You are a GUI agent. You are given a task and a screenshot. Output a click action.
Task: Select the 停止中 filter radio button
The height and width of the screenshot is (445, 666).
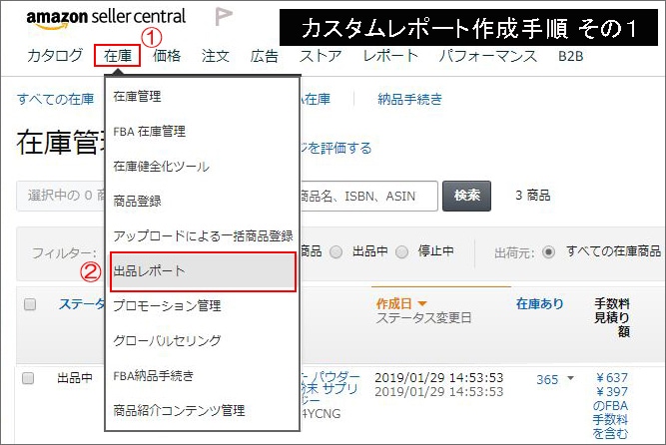pos(401,252)
